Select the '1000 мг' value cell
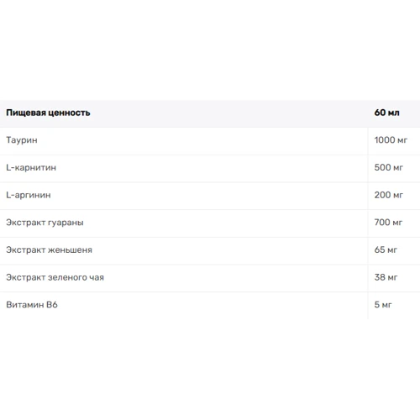Image resolution: width=420 pixels, height=420 pixels. tap(391, 140)
